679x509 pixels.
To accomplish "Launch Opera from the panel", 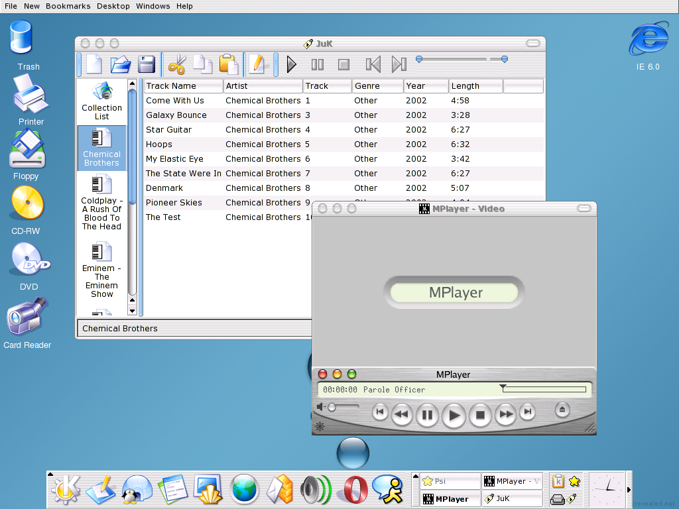I will 354,489.
